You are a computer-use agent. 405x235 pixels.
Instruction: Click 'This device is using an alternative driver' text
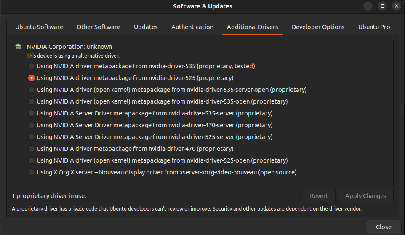point(73,56)
